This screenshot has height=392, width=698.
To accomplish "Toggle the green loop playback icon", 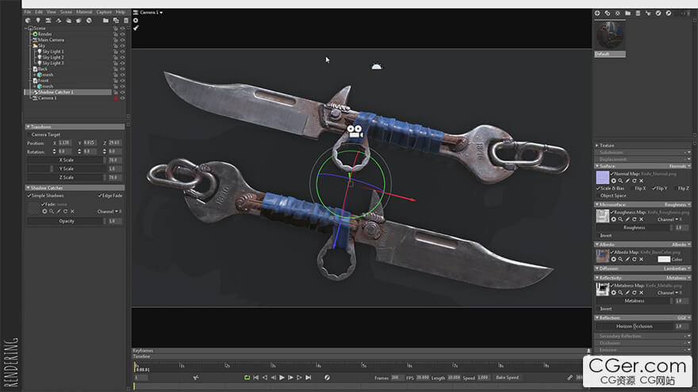I will 247,377.
